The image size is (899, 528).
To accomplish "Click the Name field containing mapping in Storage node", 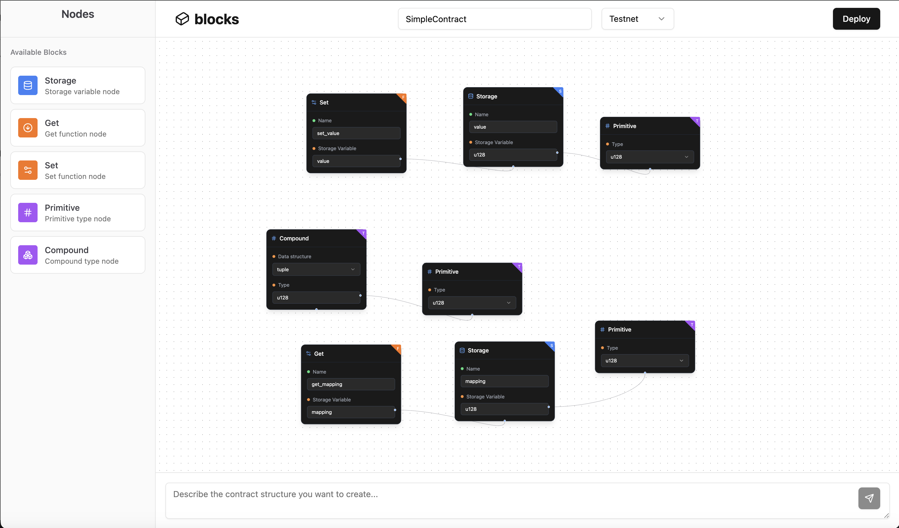I will click(504, 381).
